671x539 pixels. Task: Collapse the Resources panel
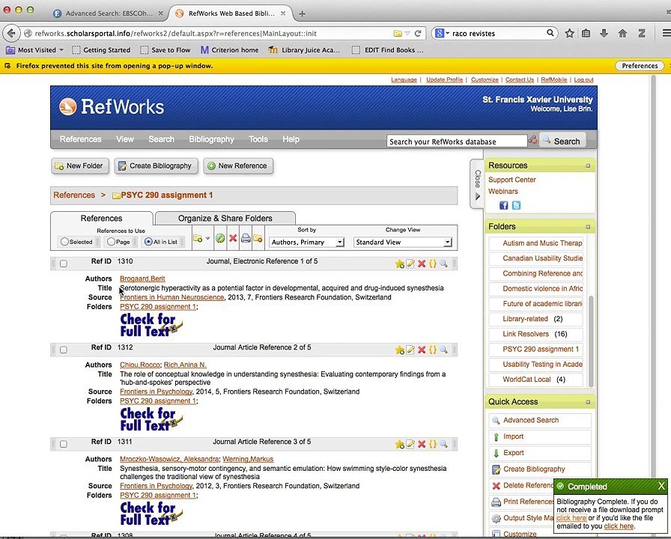coord(588,165)
